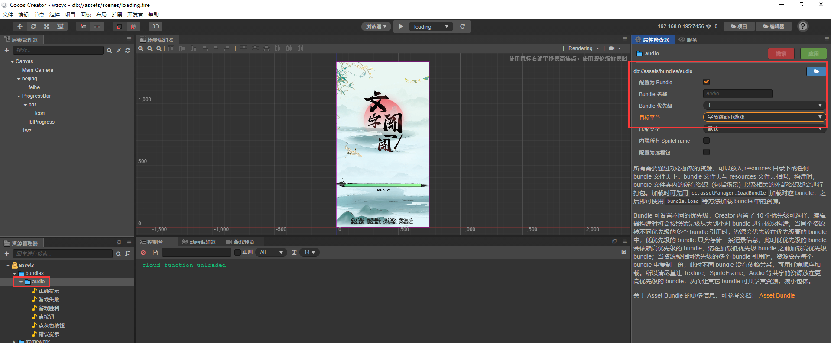Open the console log type All dropdown
This screenshot has height=343, width=831.
271,253
